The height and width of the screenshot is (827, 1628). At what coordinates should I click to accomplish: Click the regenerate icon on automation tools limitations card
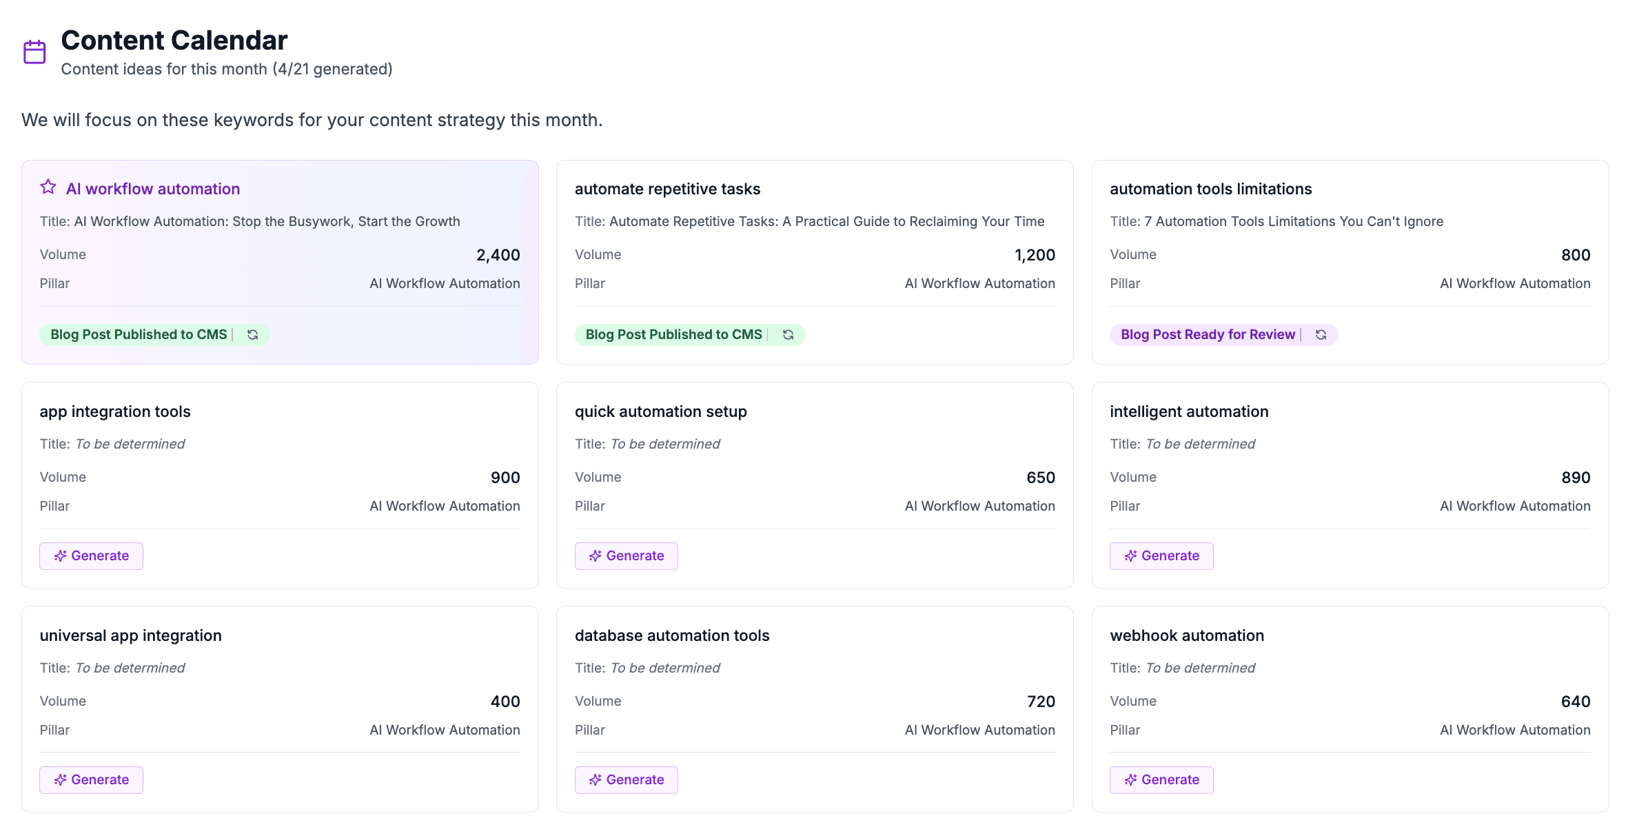1321,334
